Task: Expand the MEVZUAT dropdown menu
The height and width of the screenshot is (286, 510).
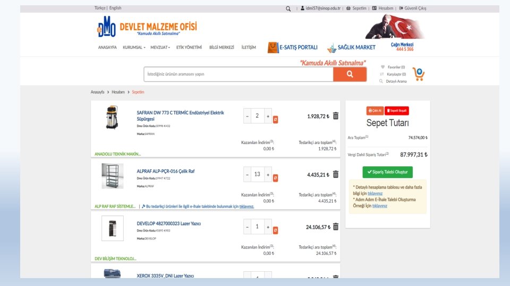Action: 160,47
